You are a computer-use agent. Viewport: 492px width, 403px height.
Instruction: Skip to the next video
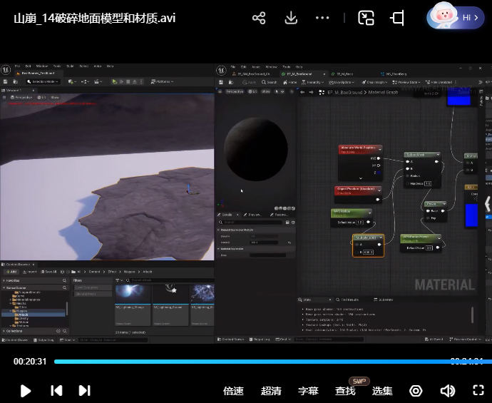84,390
